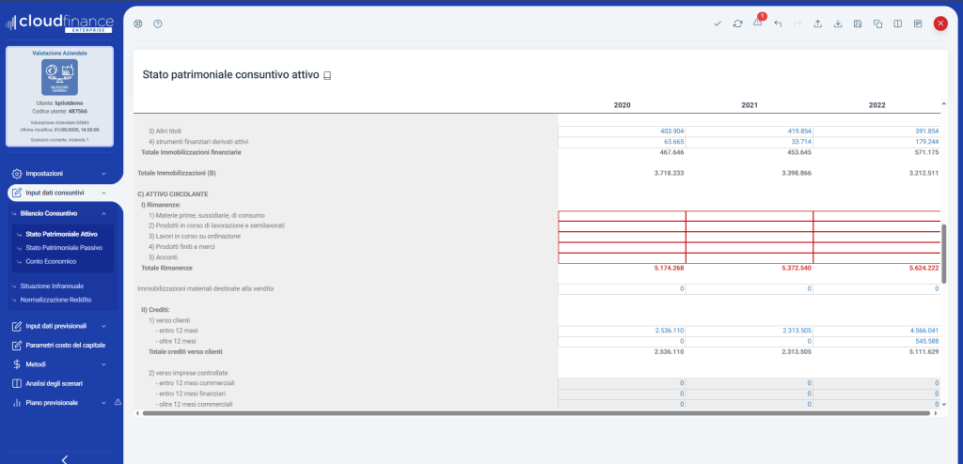
Task: Open Normalizzazione Reddito
Action: point(55,300)
